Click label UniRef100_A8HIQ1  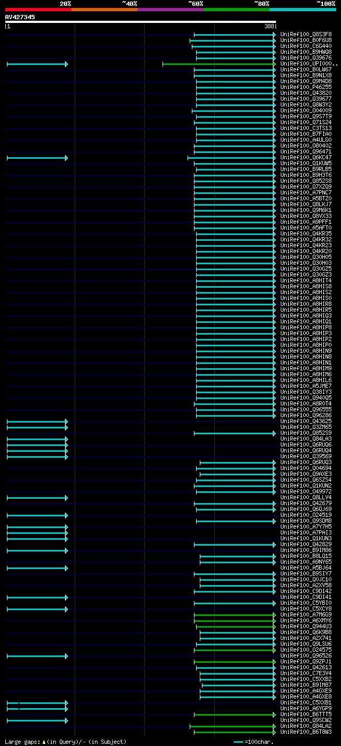click(306, 321)
